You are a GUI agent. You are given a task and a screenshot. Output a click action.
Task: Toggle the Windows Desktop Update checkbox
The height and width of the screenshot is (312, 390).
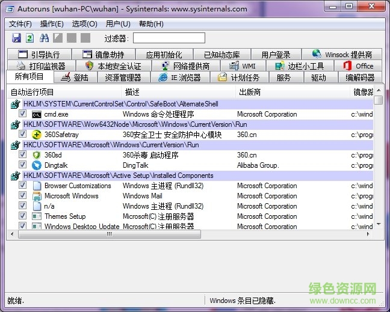click(22, 225)
